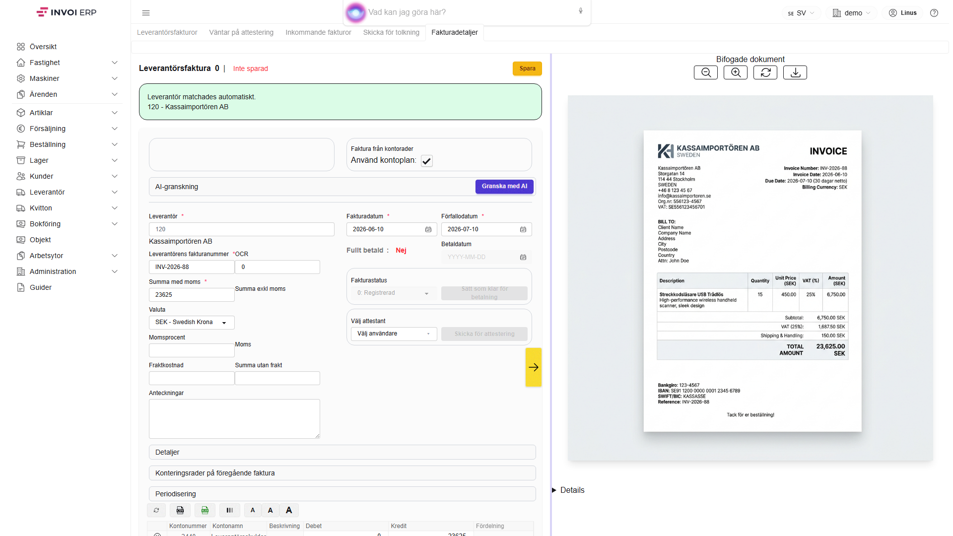Open the Linus user menu
The height and width of the screenshot is (536, 953).
pyautogui.click(x=903, y=13)
